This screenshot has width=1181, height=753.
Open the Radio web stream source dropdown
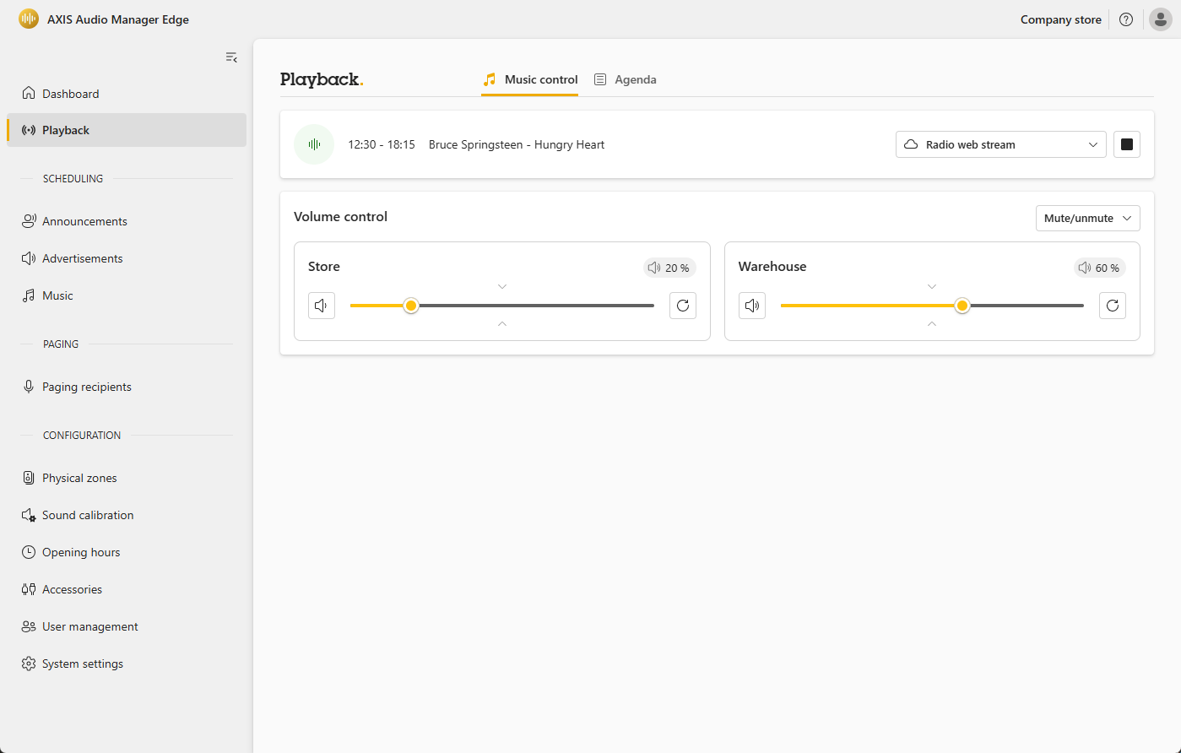tap(1000, 144)
